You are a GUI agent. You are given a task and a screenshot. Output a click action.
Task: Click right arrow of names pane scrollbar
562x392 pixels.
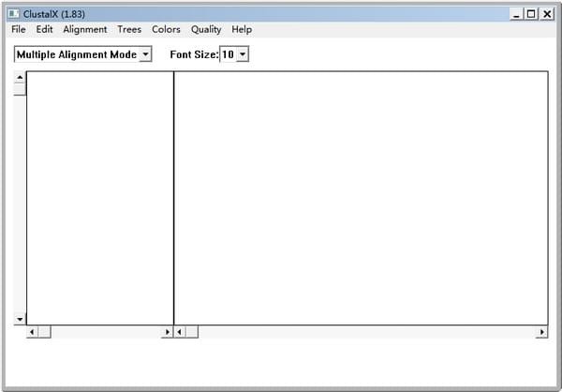point(167,332)
